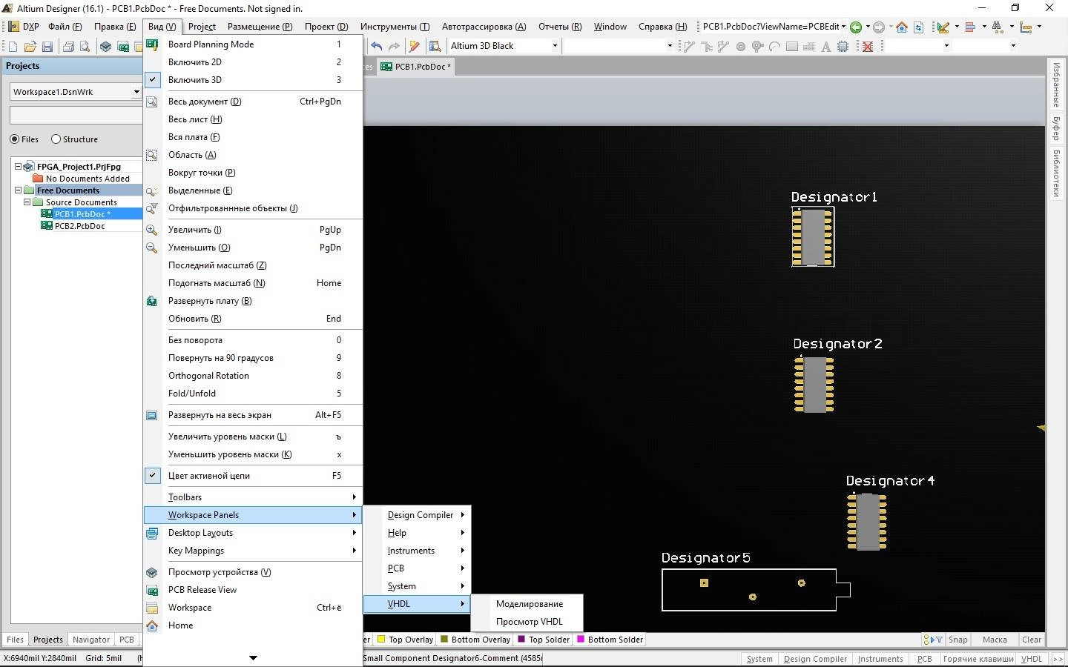1068x667 pixels.
Task: Expand the Desktop Layouts submenu
Action: (253, 533)
